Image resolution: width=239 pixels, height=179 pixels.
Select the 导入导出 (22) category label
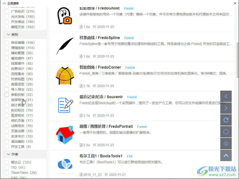click(22, 89)
